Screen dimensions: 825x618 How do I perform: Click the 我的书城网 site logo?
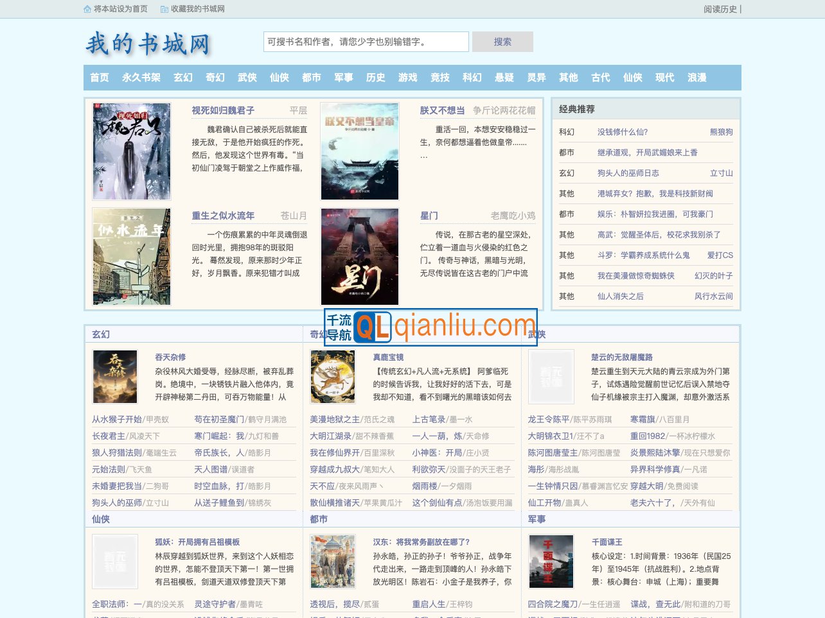pyautogui.click(x=148, y=44)
